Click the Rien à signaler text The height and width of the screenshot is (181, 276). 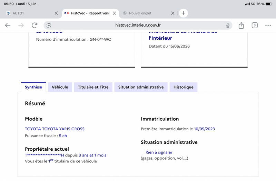click(x=159, y=152)
